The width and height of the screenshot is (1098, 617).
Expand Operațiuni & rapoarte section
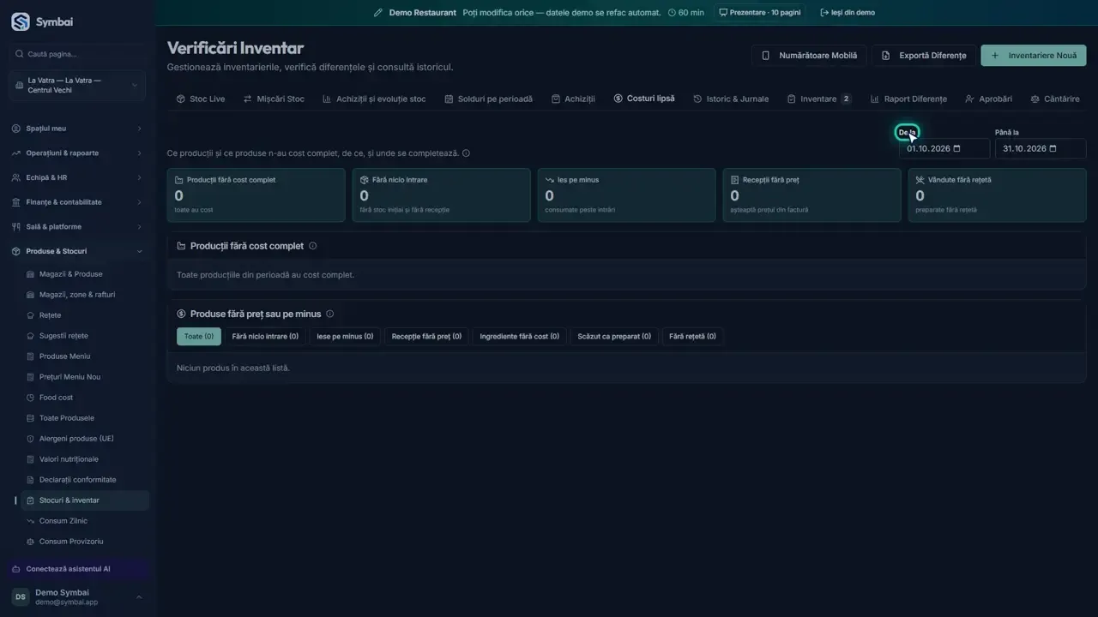pos(77,153)
